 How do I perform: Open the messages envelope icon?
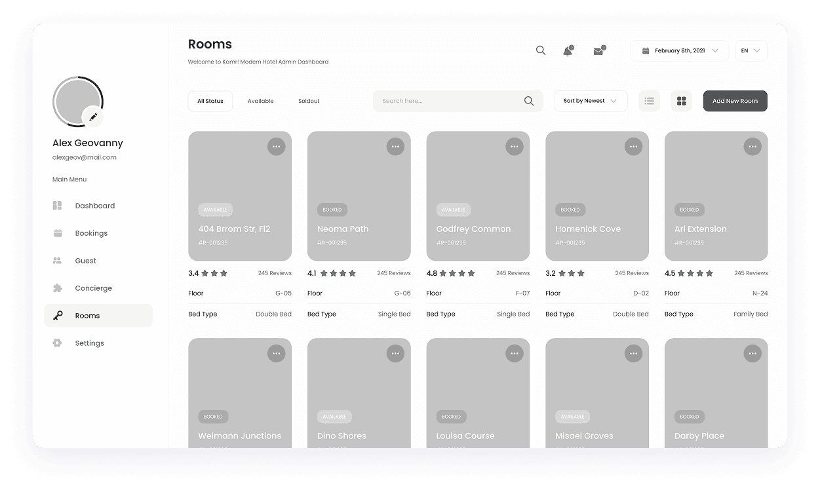pos(598,51)
